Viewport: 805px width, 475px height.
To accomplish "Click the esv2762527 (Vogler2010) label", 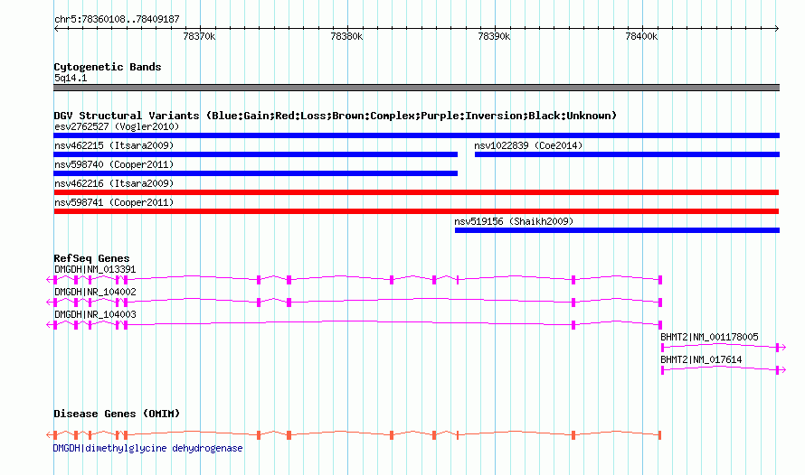I will tap(117, 126).
